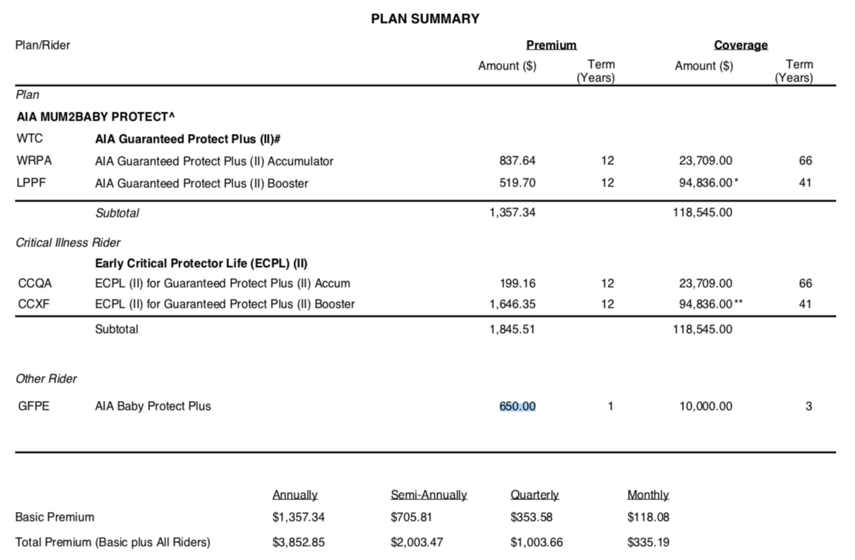Image resolution: width=855 pixels, height=560 pixels.
Task: Click the Semi-Annually payment frequency heading
Action: tap(429, 495)
